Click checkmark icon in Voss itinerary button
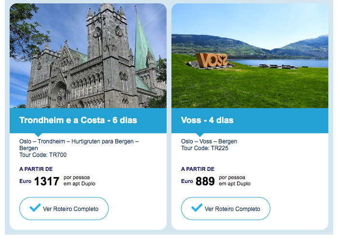338x238 pixels. click(x=197, y=208)
